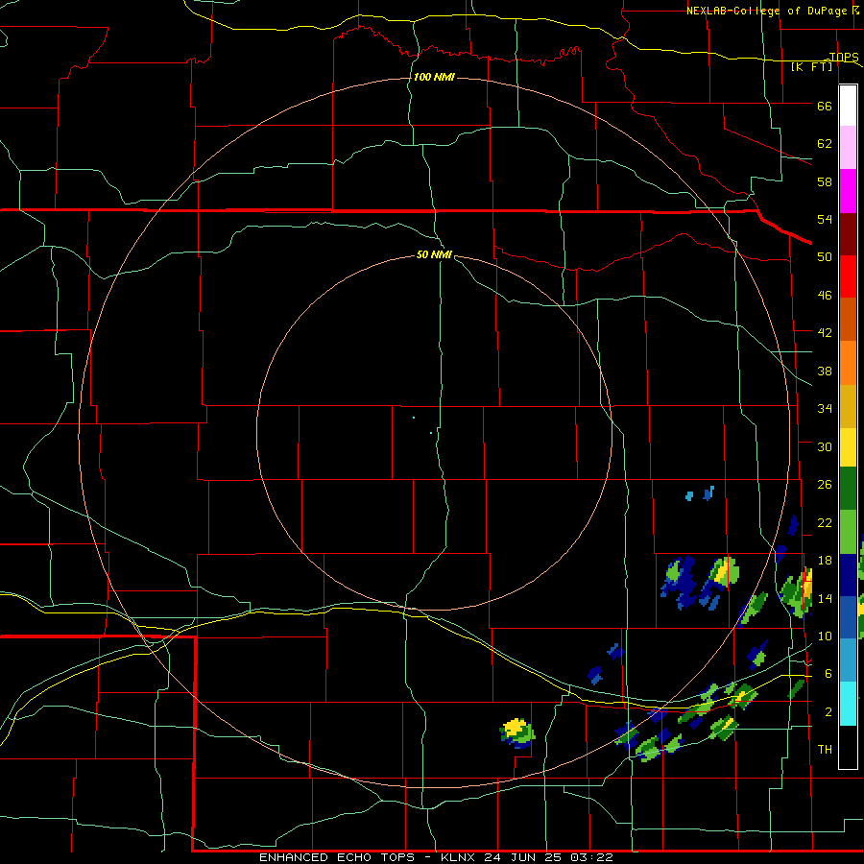Click the "[K FT]" units label

[x=811, y=67]
